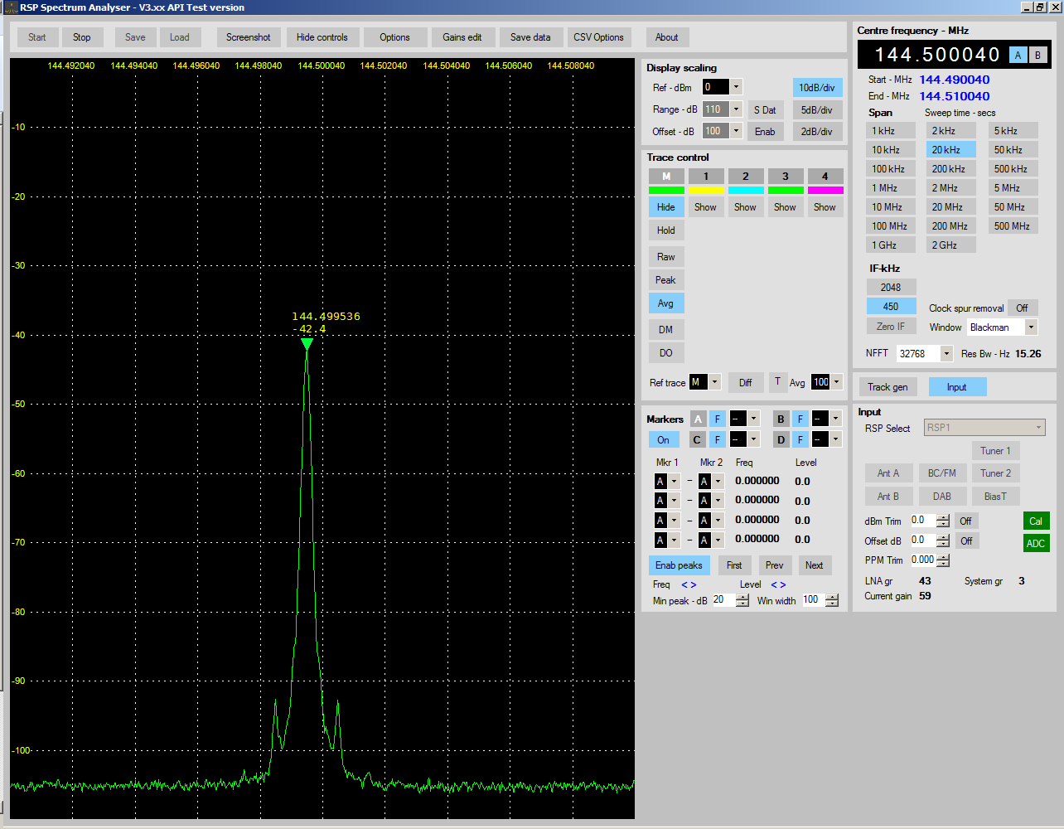Open the Offset dB dropdown
This screenshot has width=1064, height=829.
[736, 131]
